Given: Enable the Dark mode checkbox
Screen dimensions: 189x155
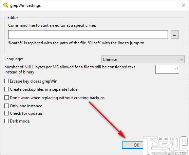Looking at the screenshot, I should 7,121.
